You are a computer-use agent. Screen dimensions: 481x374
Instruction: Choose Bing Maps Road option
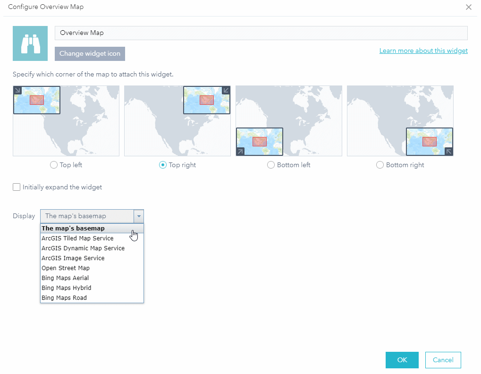click(92, 297)
